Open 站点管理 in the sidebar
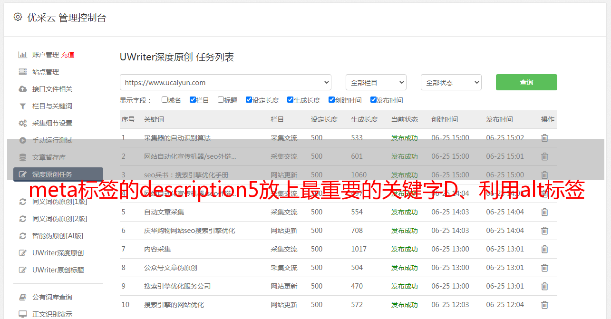This screenshot has height=319, width=611. pyautogui.click(x=46, y=72)
